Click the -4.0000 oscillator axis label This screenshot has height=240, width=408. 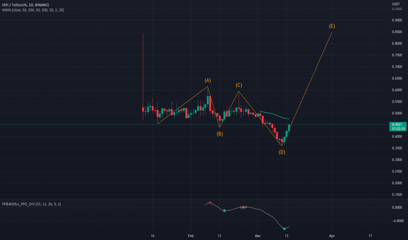tap(397, 221)
